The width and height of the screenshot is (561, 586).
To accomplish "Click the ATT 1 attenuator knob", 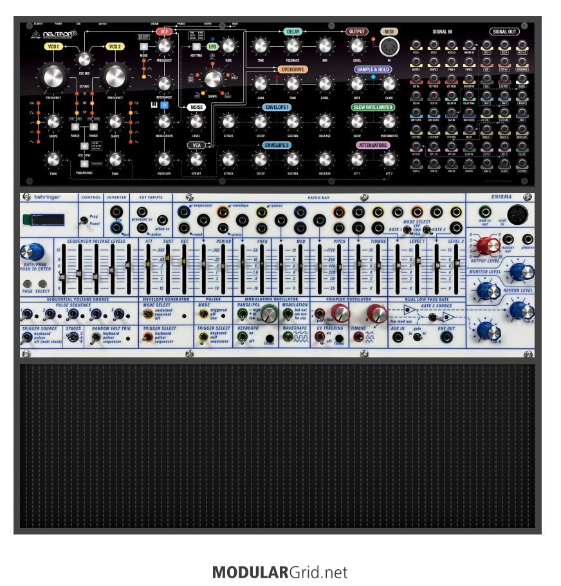I will coord(357,160).
